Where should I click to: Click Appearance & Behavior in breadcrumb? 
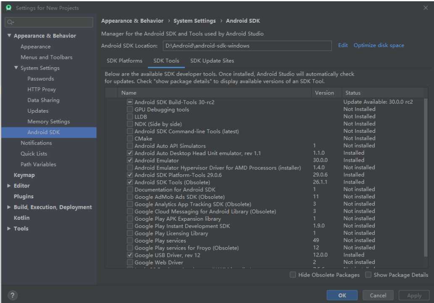click(132, 21)
